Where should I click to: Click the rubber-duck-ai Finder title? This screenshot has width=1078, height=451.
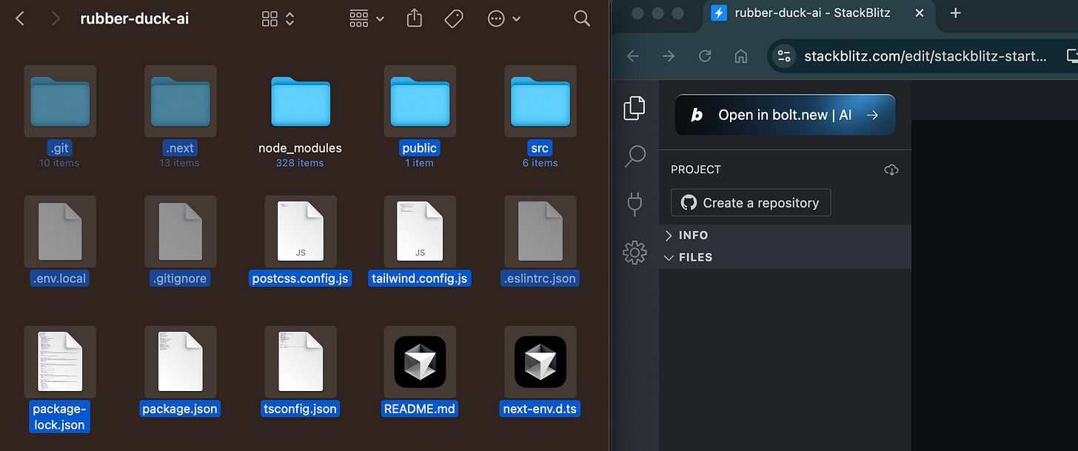click(x=135, y=19)
